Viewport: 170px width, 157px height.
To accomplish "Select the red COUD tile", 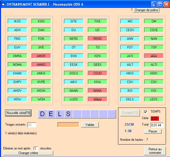I will (97, 73).
